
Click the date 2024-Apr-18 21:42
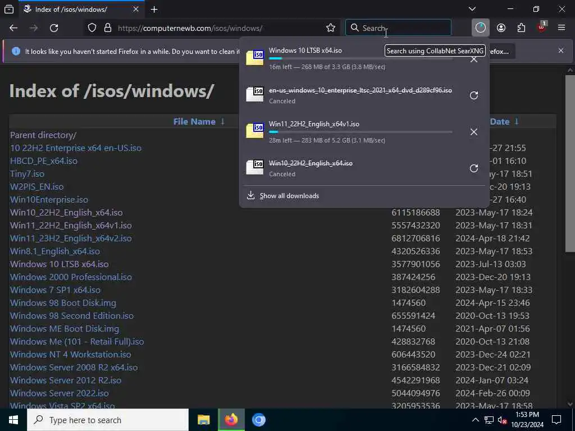point(492,238)
